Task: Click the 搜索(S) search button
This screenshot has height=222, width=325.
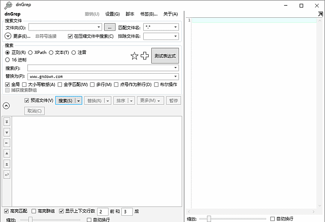Action: tap(66, 101)
